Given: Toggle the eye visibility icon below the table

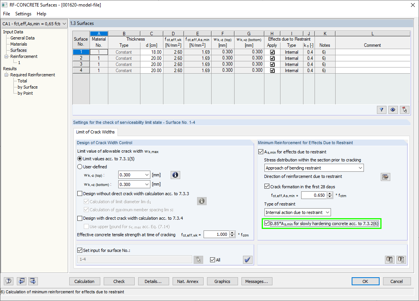Looking at the screenshot, I should point(393,110).
